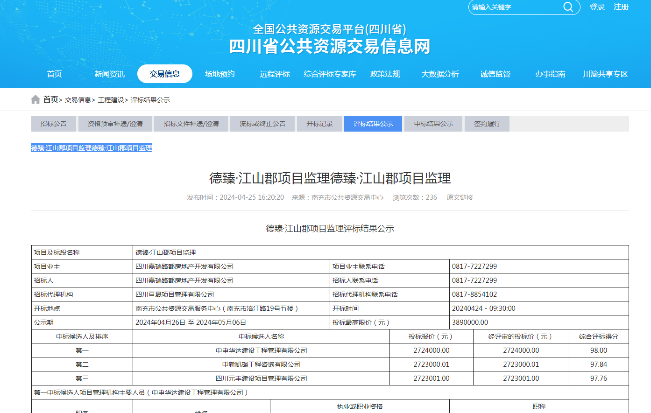Open 场地预约 navigation item

coord(220,74)
